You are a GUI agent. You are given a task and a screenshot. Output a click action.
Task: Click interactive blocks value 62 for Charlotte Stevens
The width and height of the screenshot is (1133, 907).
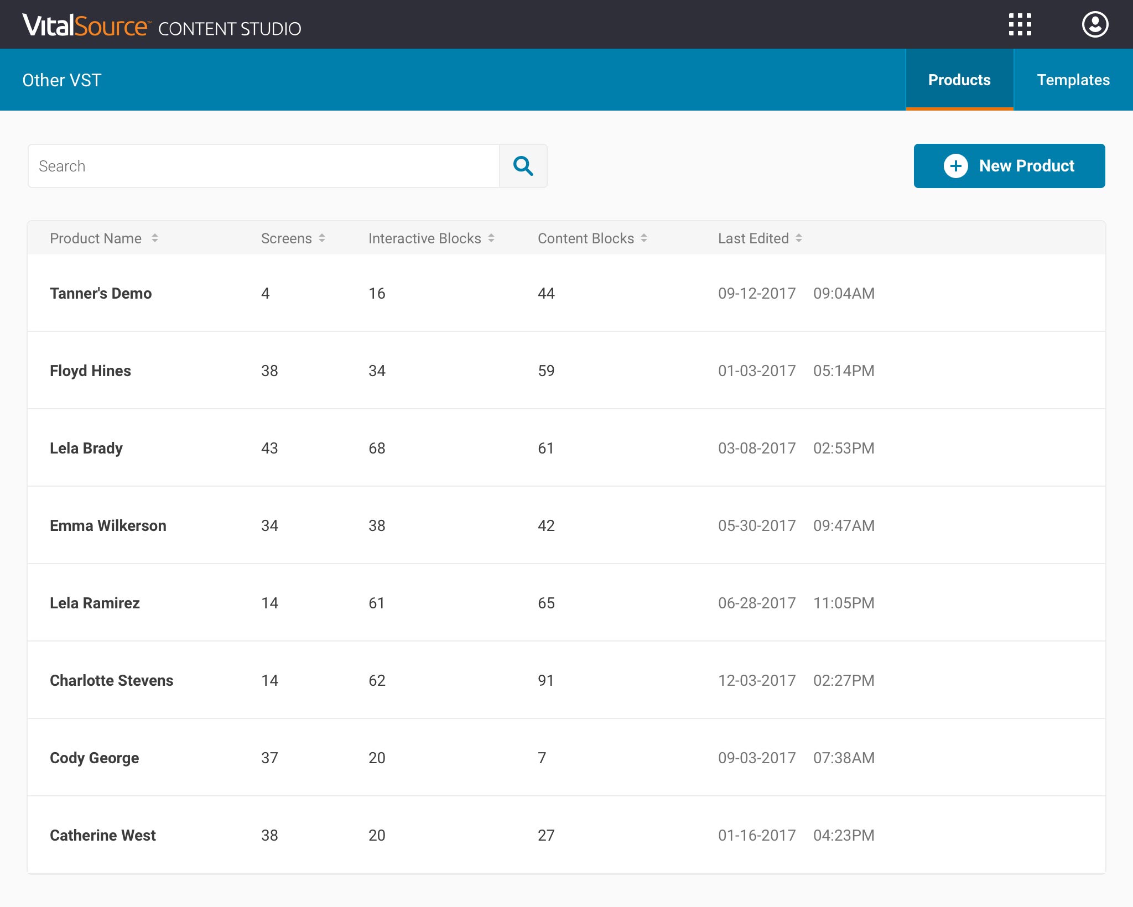click(x=377, y=680)
